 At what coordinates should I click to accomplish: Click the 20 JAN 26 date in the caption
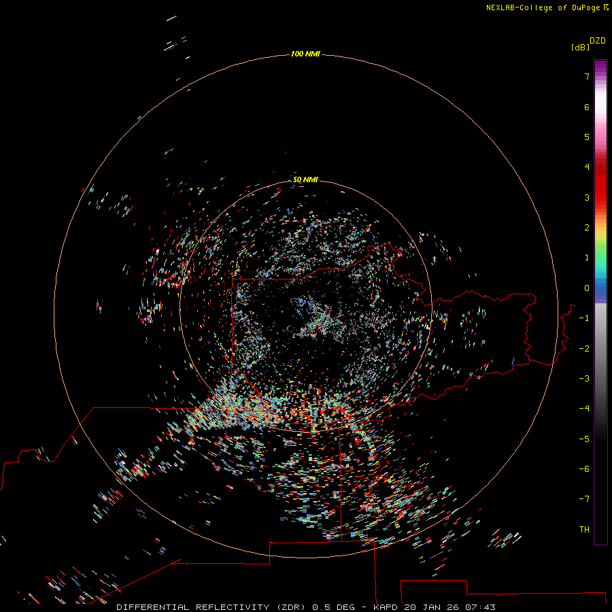tap(432, 607)
